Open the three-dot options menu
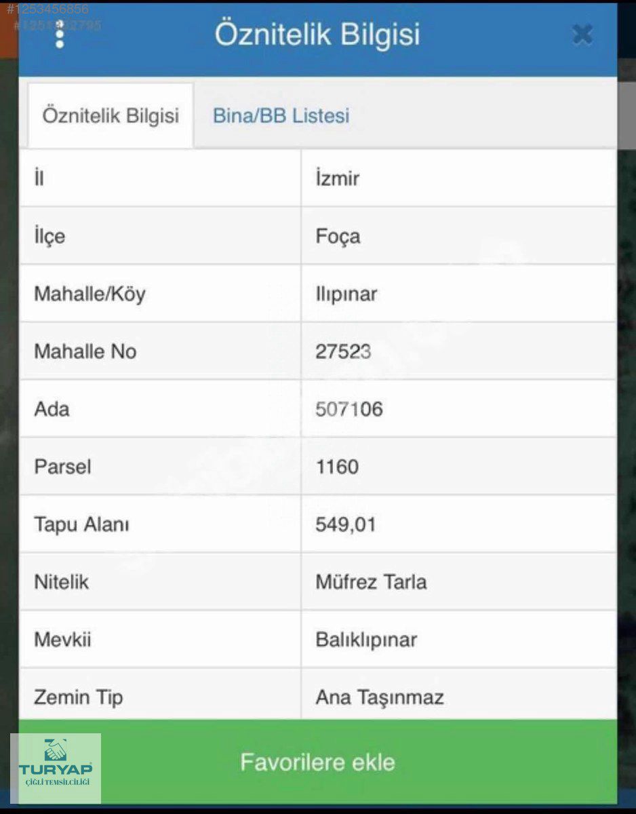This screenshot has height=814, width=636. point(60,34)
